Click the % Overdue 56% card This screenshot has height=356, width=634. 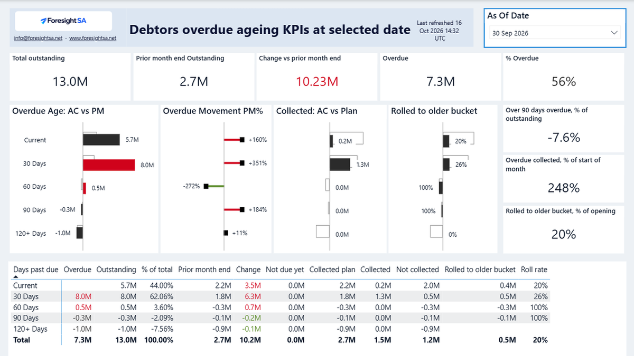564,76
